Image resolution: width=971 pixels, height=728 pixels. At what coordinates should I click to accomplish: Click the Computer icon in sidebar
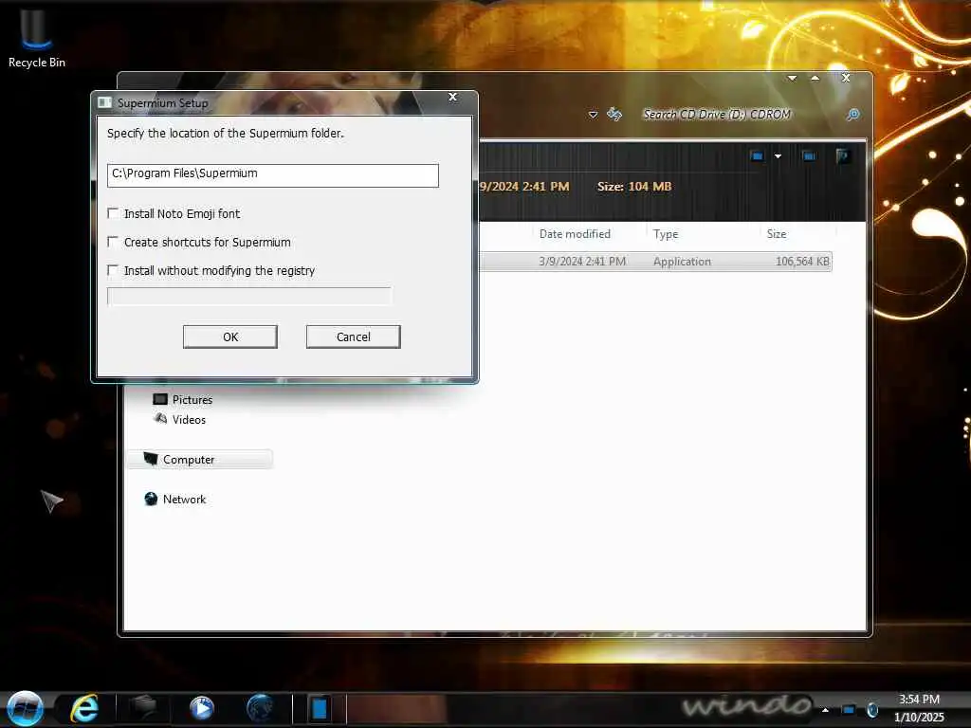[151, 459]
